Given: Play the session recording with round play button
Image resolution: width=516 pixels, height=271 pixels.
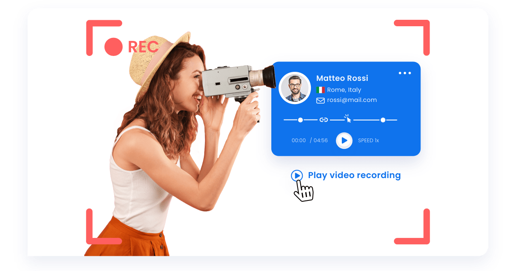Looking at the screenshot, I should 344,141.
